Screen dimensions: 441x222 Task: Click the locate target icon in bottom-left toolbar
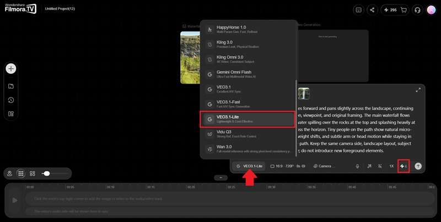tap(9, 174)
